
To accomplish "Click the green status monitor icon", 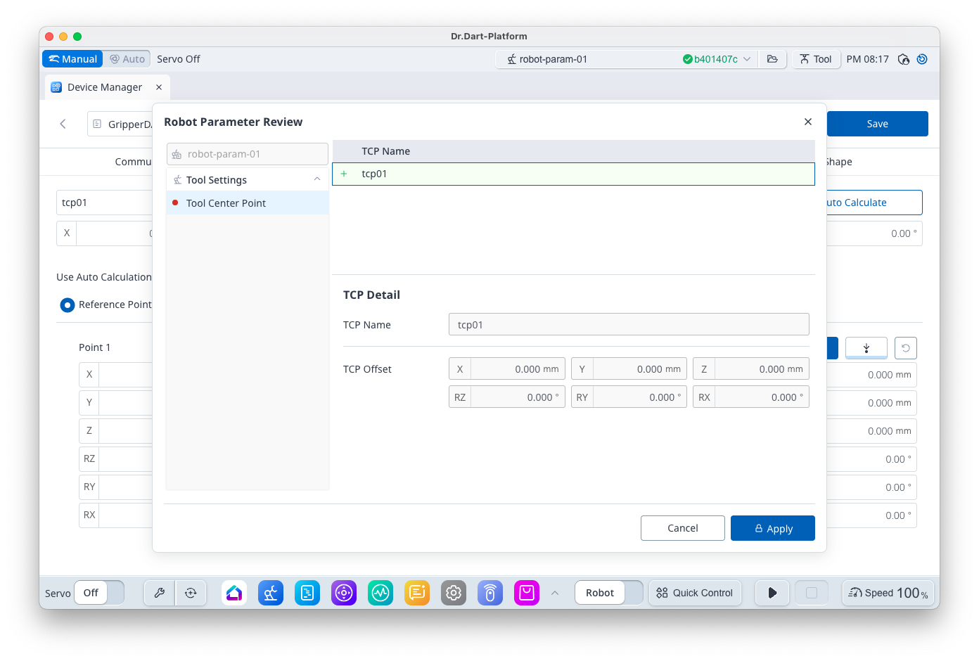I will (x=380, y=593).
